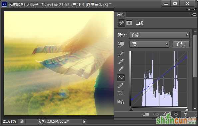Select the white point eyedropper
Viewport: 198px width, 126px height.
[121, 69]
